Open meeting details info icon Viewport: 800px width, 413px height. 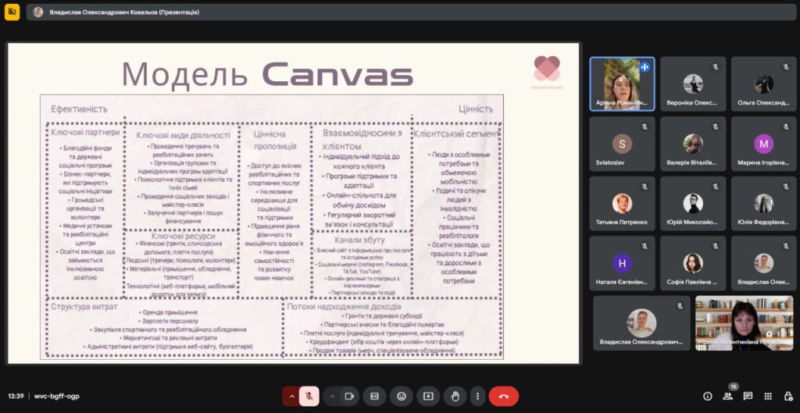708,396
